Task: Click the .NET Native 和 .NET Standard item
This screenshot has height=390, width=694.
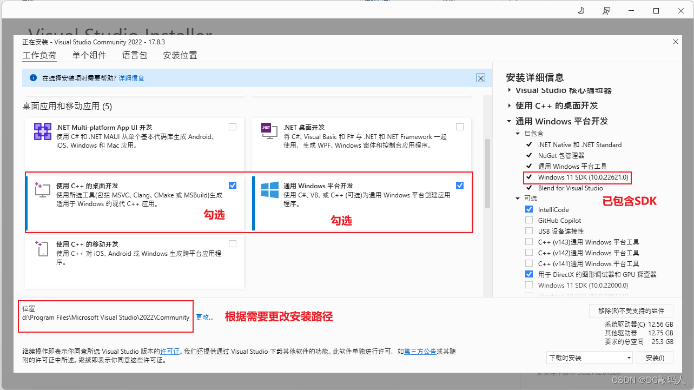Action: [579, 144]
